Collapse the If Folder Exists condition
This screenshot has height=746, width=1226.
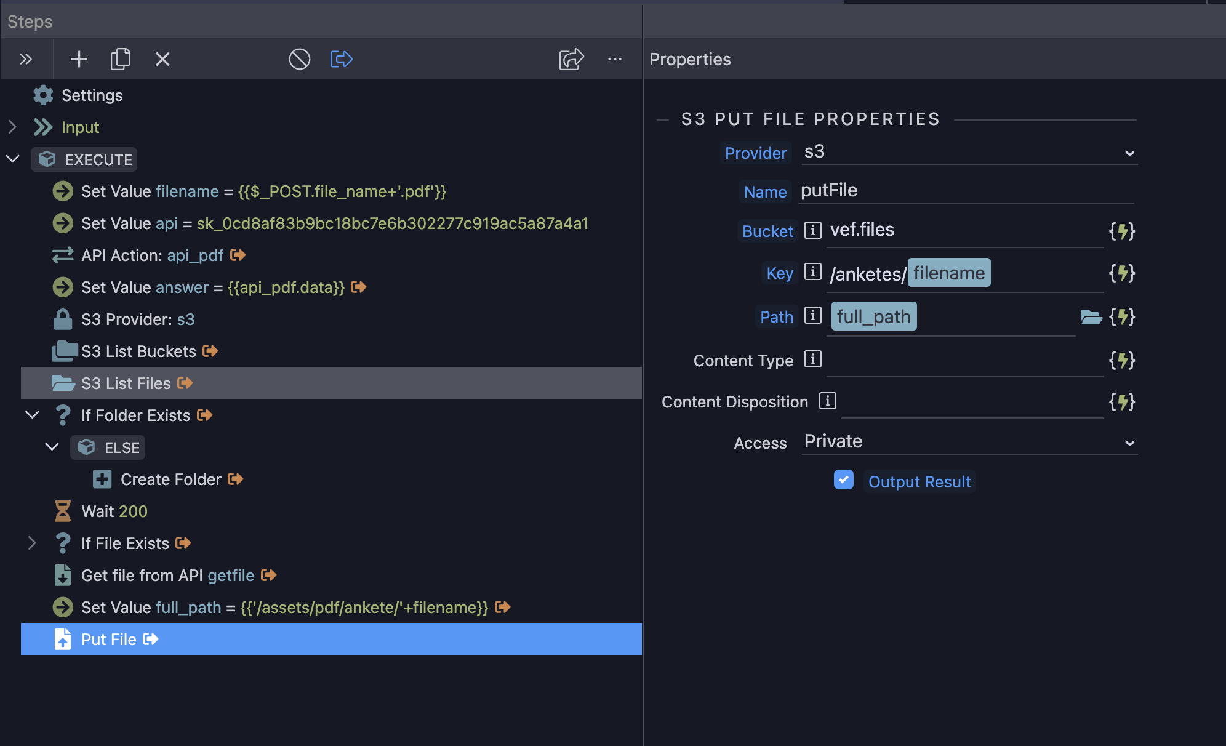pos(32,415)
